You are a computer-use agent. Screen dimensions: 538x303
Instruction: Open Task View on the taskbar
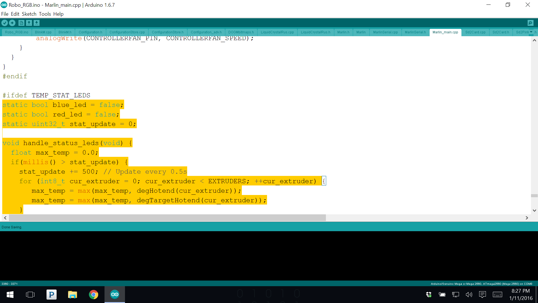pos(30,295)
